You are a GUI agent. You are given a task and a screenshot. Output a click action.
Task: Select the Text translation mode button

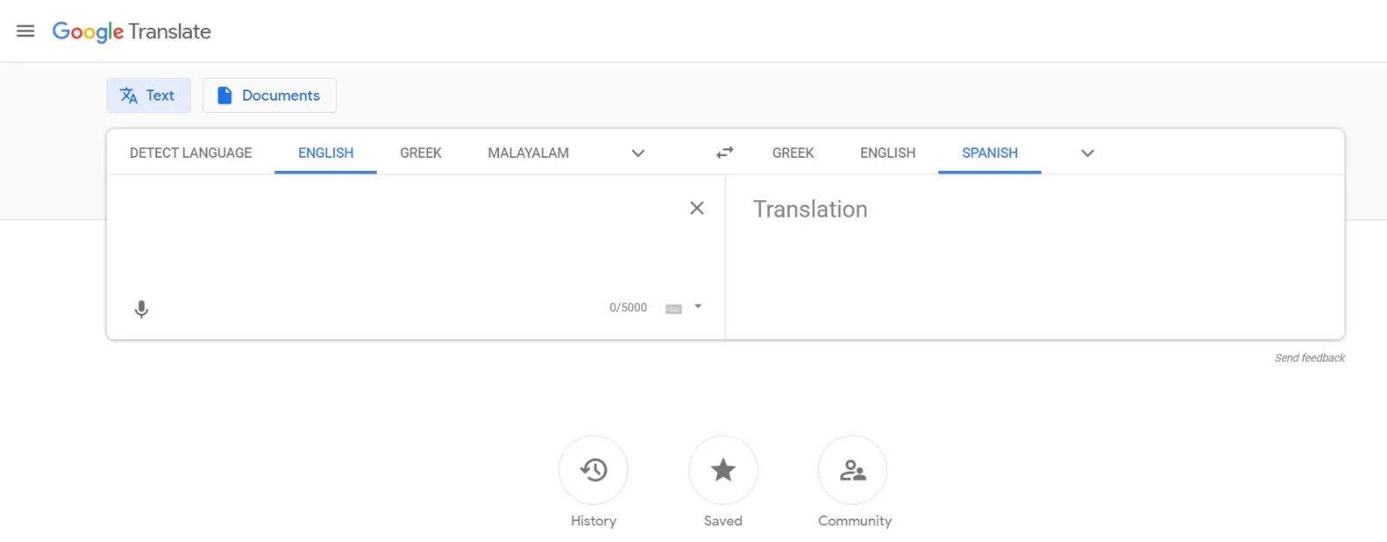tap(148, 95)
